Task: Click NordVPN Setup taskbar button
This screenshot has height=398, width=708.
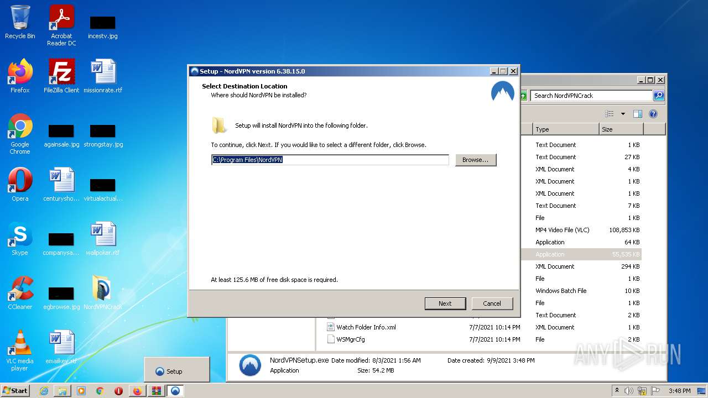Action: (x=175, y=391)
